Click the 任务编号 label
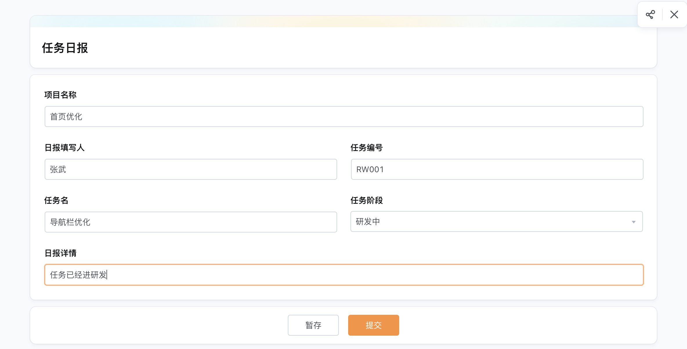This screenshot has height=349, width=687. tap(367, 148)
